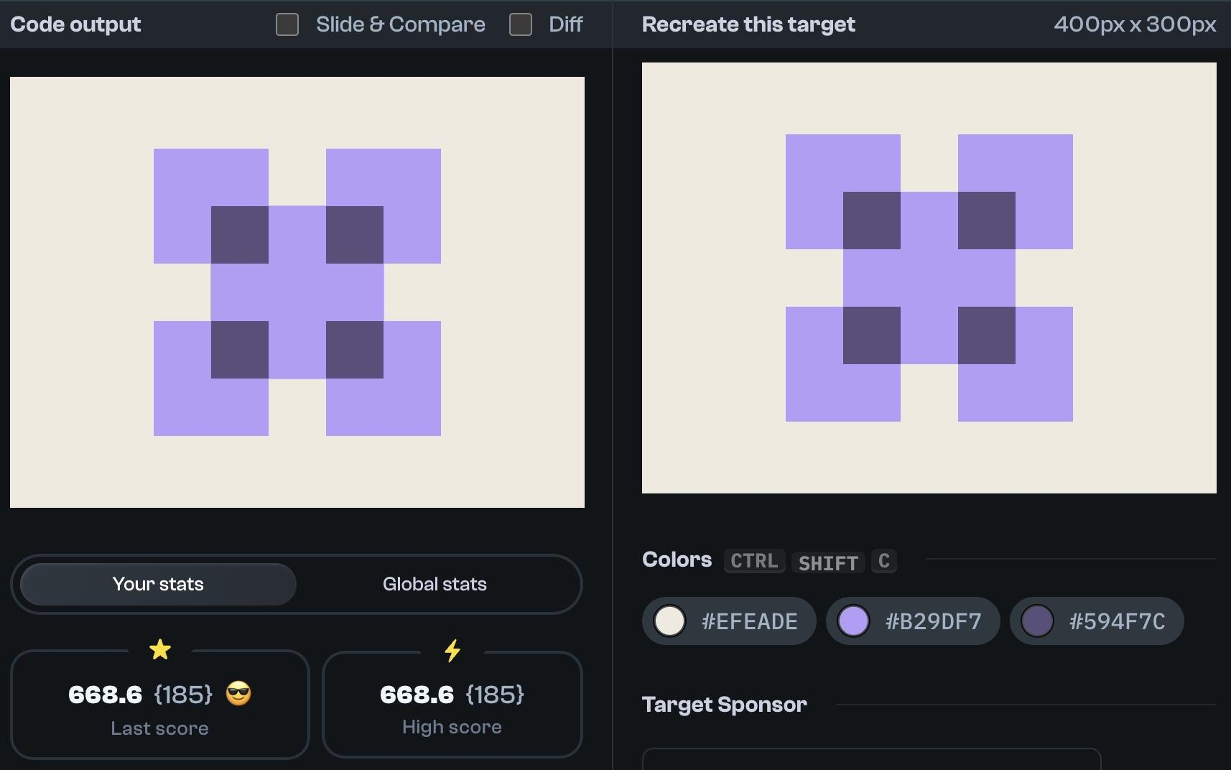The height and width of the screenshot is (770, 1231).
Task: Enable the Slide & Compare checkbox
Action: 287,24
